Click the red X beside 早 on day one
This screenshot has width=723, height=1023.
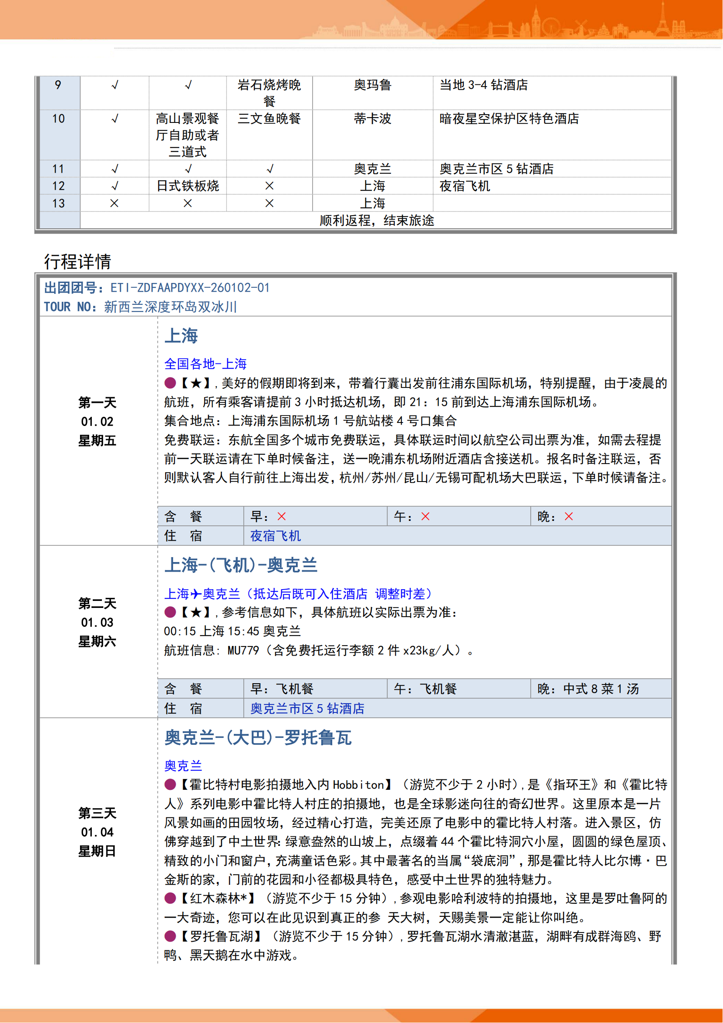click(282, 517)
